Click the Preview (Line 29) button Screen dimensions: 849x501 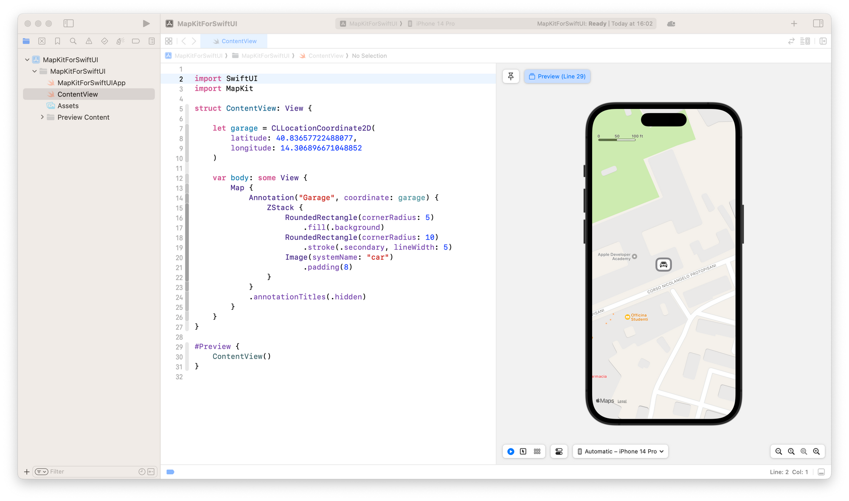[x=557, y=76]
